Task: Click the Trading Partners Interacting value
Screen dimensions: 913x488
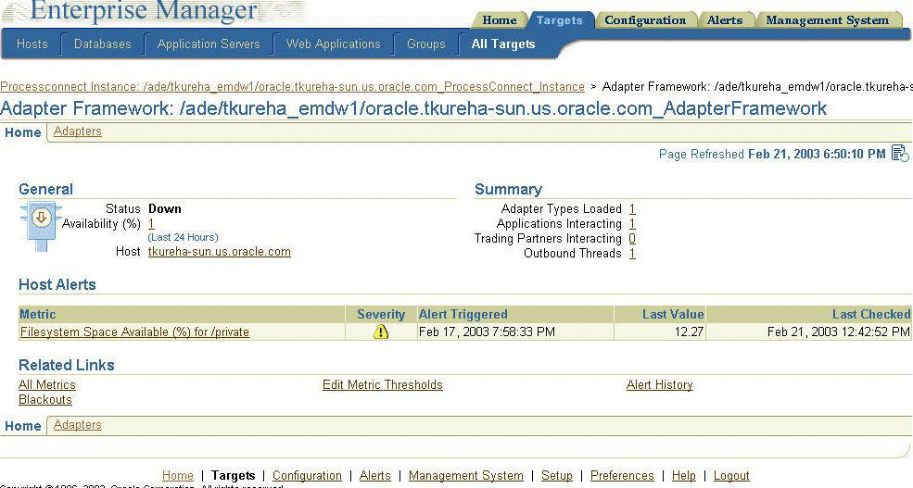Action: [x=632, y=239]
